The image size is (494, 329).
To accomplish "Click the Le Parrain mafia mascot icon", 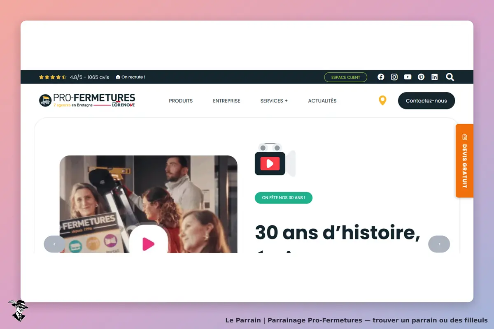I will [x=18, y=310].
